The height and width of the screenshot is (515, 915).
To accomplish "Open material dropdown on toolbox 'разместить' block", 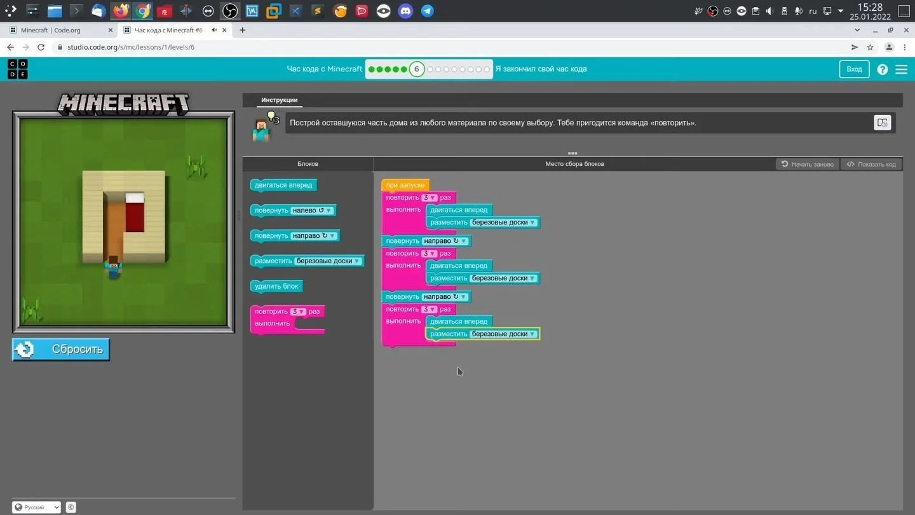I will (x=329, y=261).
